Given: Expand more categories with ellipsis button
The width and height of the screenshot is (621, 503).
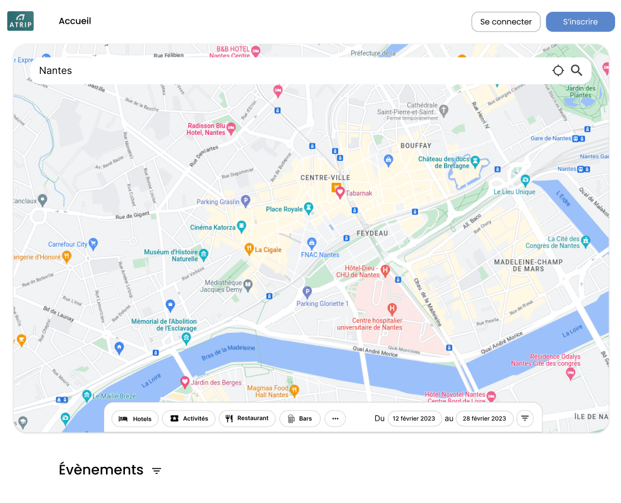Looking at the screenshot, I should point(335,418).
